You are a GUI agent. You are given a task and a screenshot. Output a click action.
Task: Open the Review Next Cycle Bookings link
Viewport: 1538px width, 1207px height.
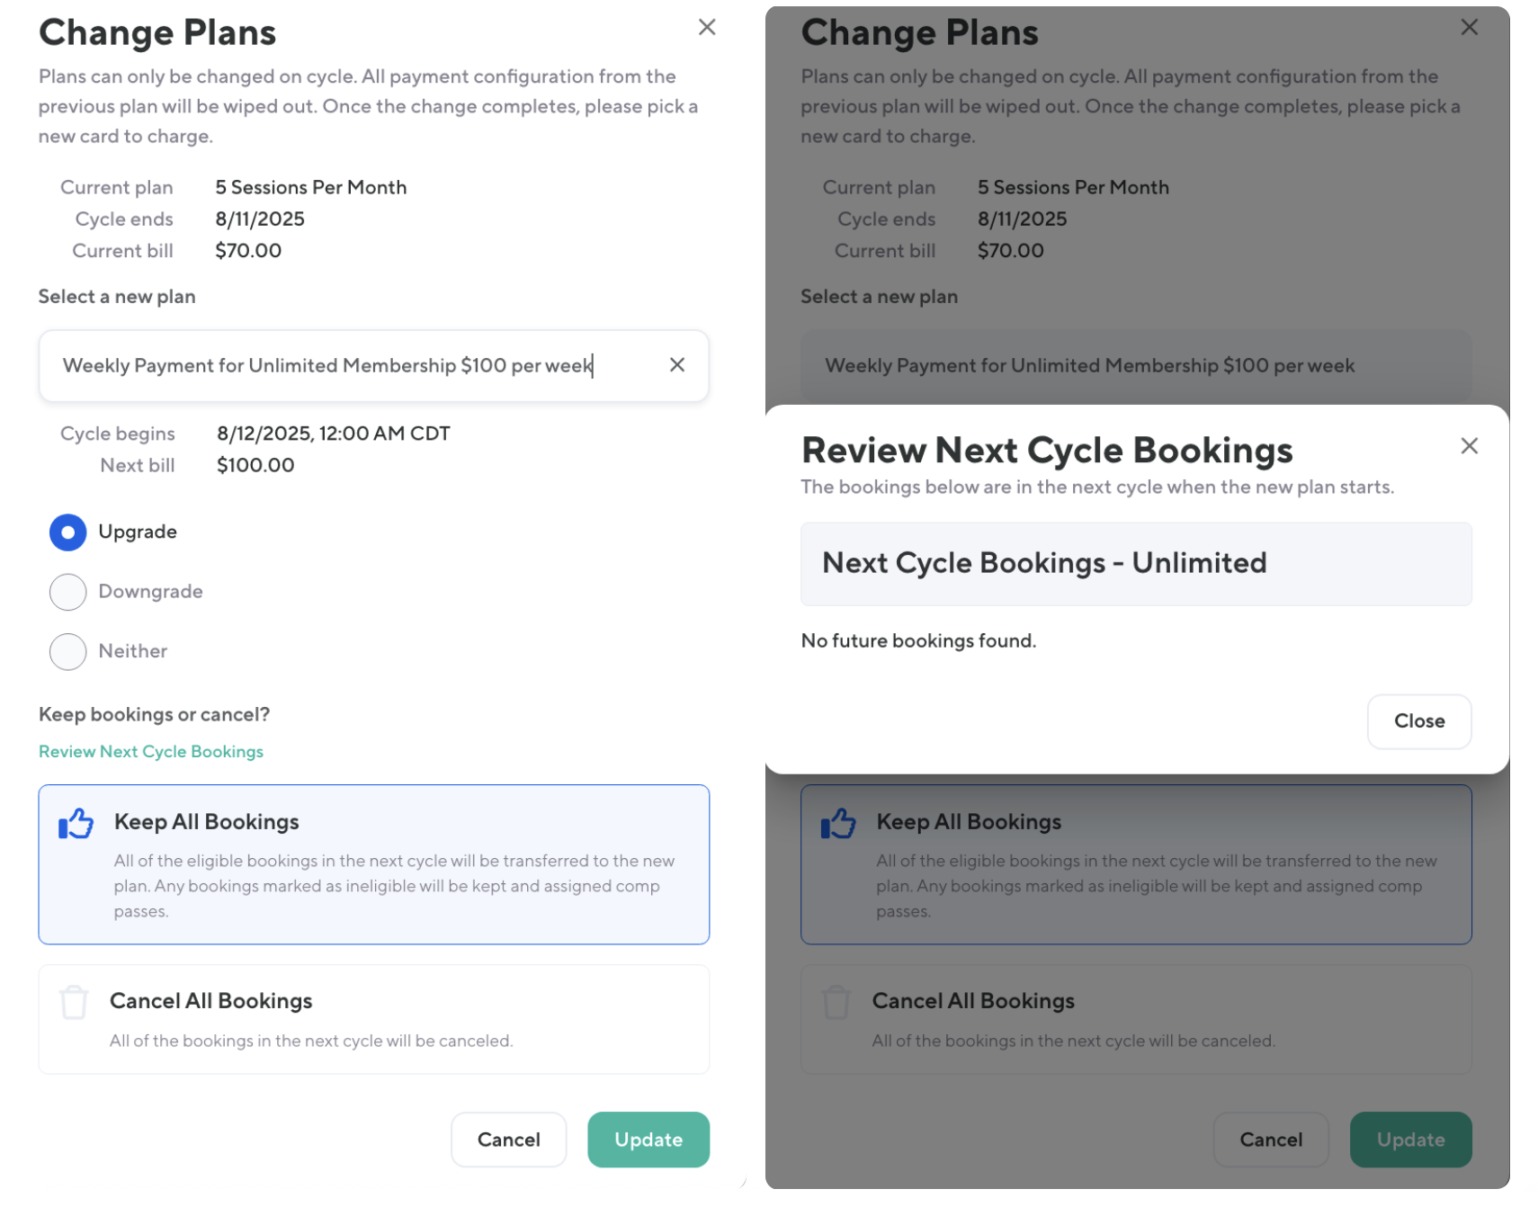pyautogui.click(x=151, y=752)
